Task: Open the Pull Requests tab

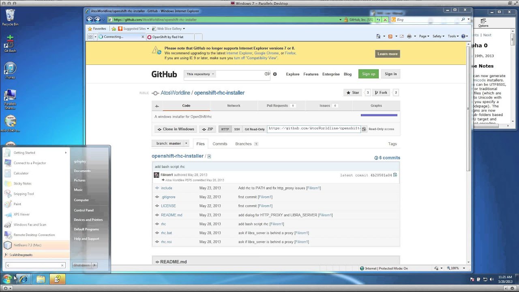Action: (x=281, y=106)
